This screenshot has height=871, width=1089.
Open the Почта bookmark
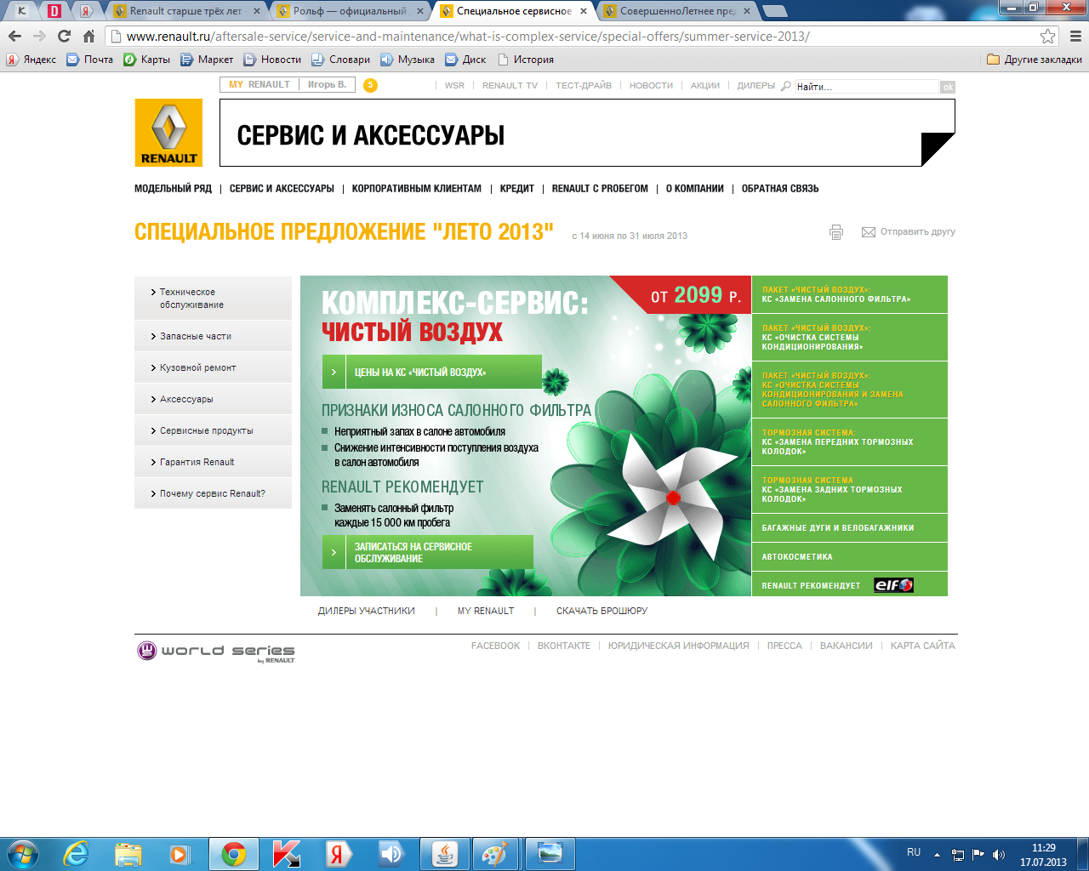click(90, 60)
